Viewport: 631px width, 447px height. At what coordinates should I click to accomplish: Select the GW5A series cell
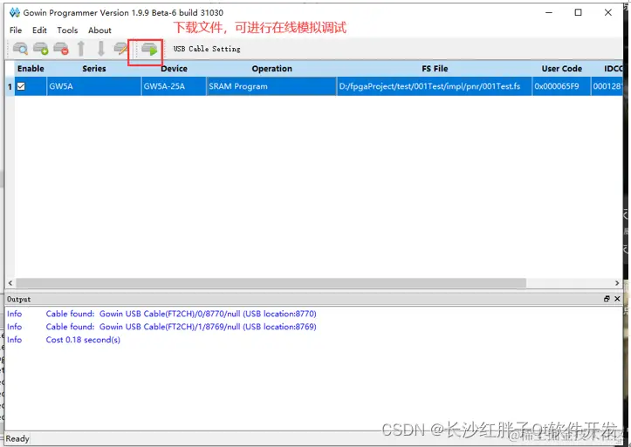(x=94, y=86)
